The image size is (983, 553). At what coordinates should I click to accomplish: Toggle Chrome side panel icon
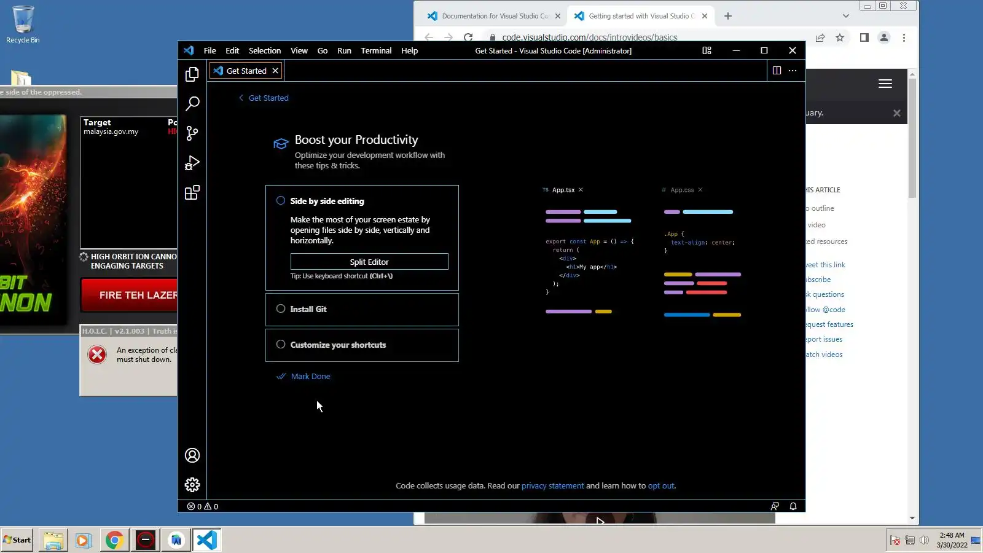point(864,37)
